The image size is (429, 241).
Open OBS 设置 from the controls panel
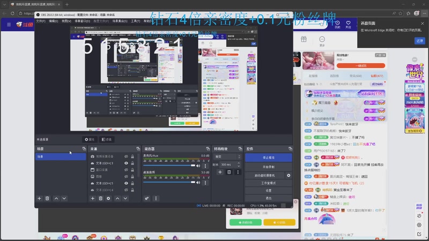pos(269,191)
